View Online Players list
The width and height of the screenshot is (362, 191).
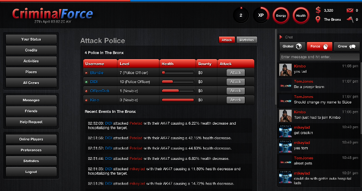click(x=31, y=139)
